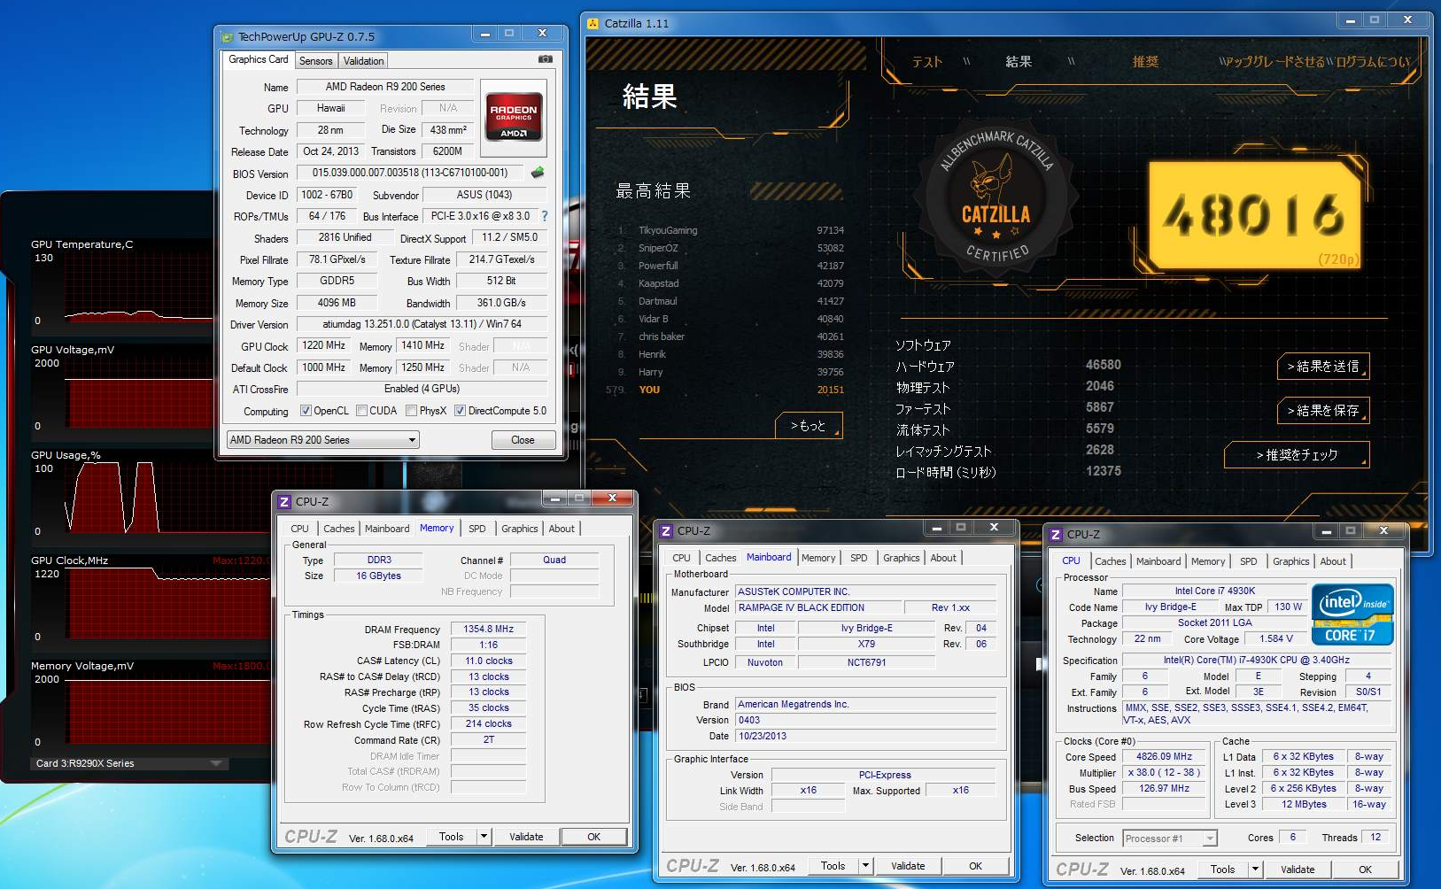The width and height of the screenshot is (1441, 889).
Task: Click the GPU Temperature graph
Action: [x=139, y=290]
